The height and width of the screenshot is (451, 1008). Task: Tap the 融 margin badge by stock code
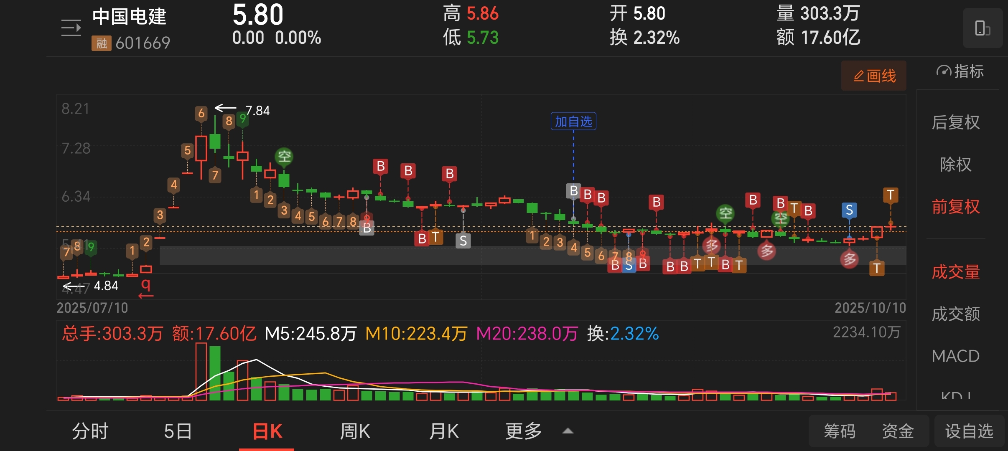(x=101, y=43)
